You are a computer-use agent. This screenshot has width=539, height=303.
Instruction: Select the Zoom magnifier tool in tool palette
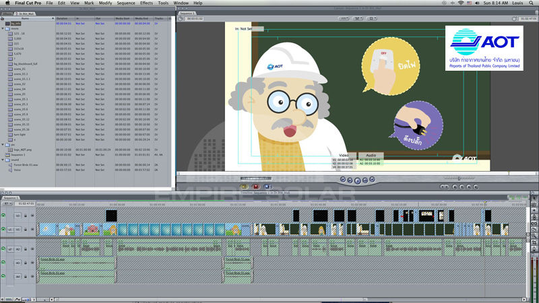pos(534,236)
